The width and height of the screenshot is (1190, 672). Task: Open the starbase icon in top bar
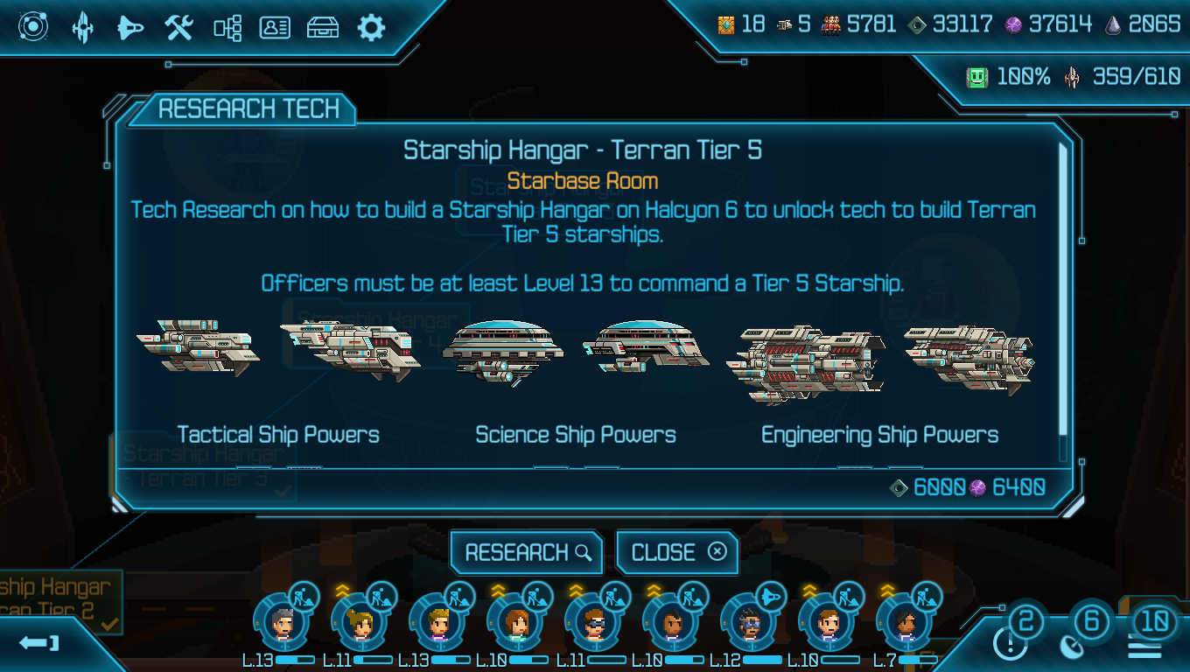pyautogui.click(x=82, y=28)
